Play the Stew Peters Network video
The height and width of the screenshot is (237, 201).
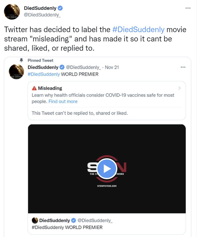[107, 169]
